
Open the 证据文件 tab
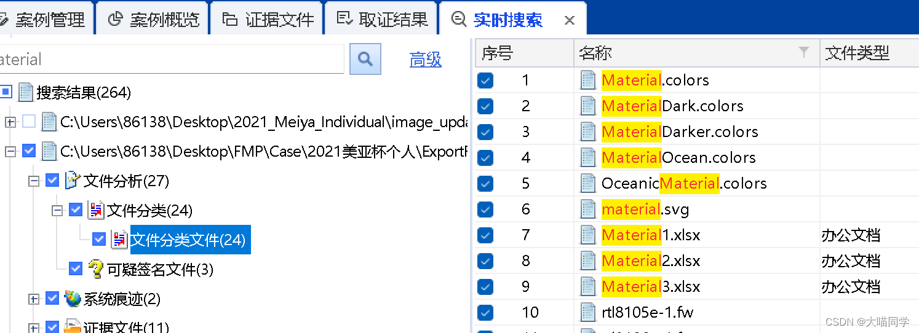pos(267,19)
